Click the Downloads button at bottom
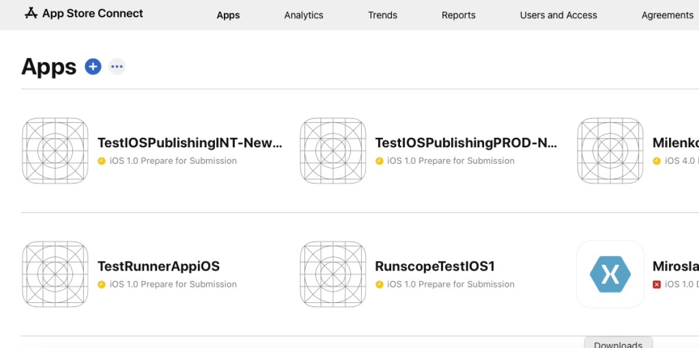Image resolution: width=699 pixels, height=348 pixels. tap(619, 343)
